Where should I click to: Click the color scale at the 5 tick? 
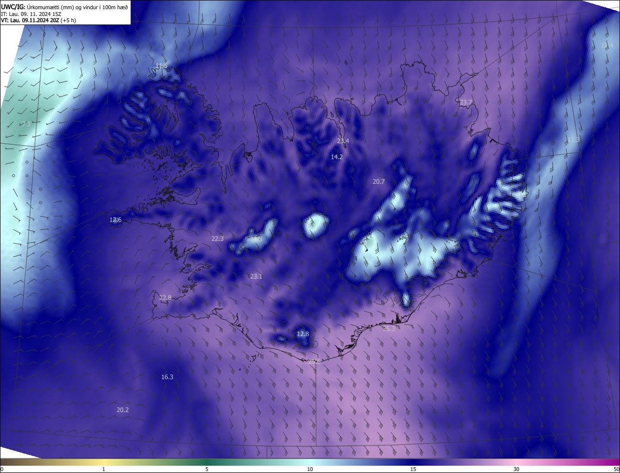pyautogui.click(x=207, y=469)
